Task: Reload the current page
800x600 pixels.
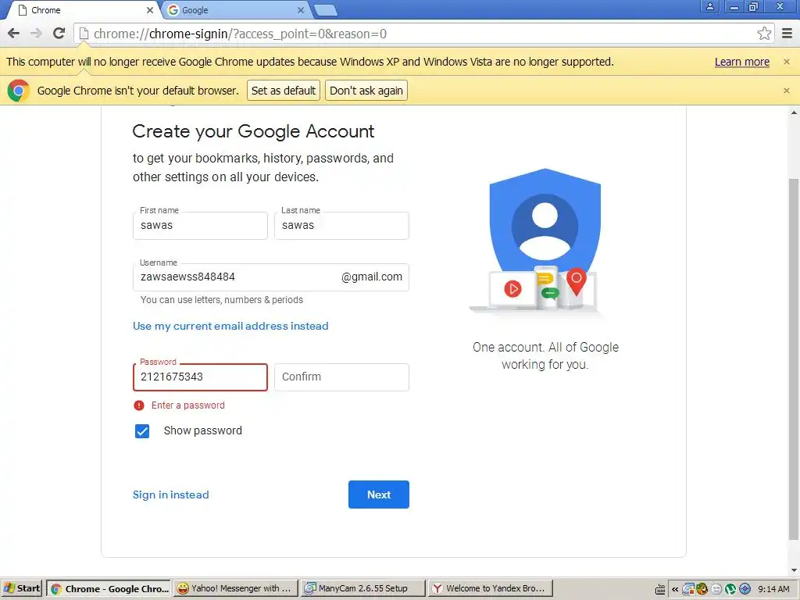Action: [59, 34]
